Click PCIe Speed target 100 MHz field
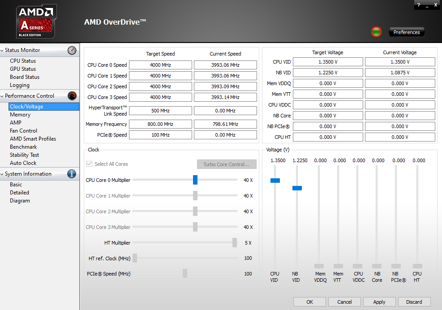 [160, 135]
